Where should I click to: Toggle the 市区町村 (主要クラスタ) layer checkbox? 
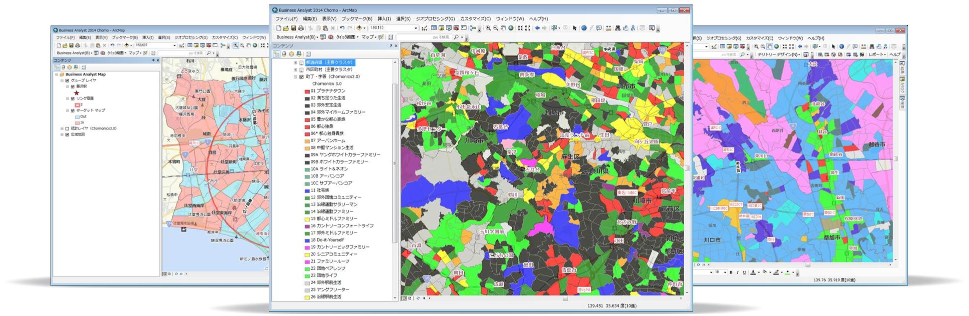301,69
